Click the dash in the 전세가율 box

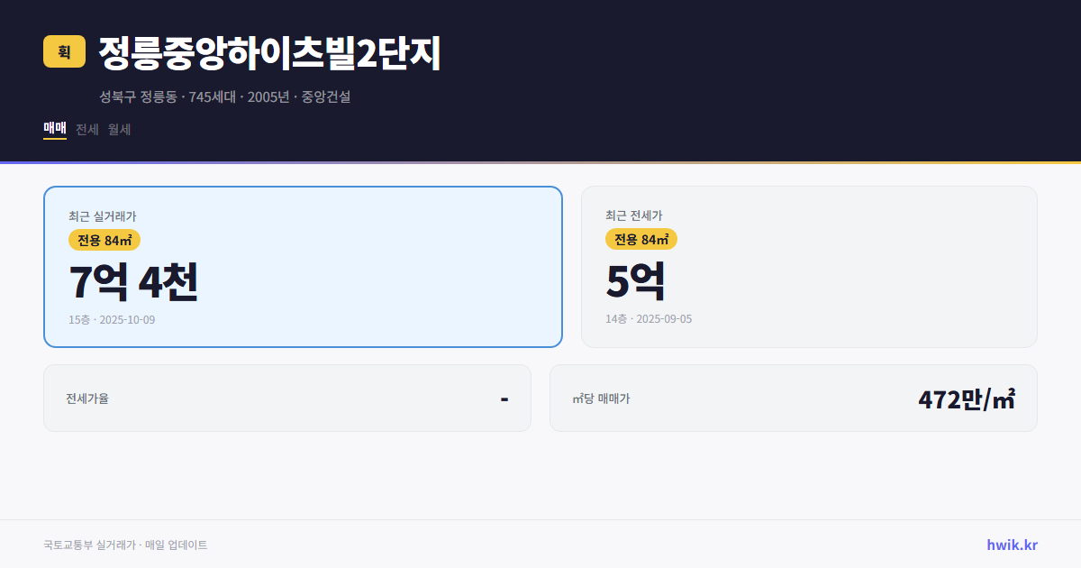pyautogui.click(x=504, y=398)
